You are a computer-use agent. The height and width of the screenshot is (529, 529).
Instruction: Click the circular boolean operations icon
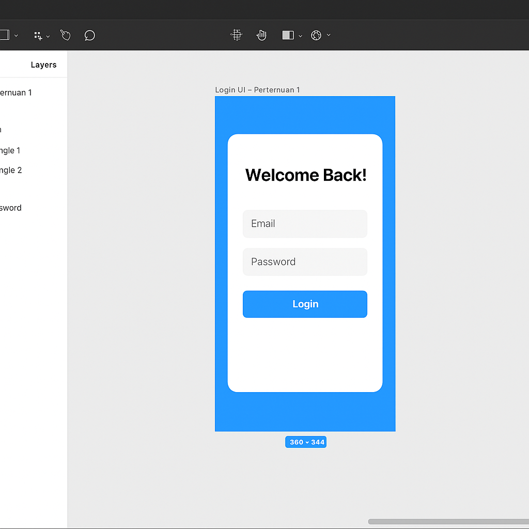(x=316, y=35)
